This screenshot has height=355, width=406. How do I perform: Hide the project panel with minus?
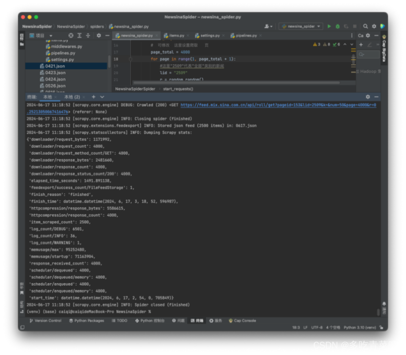(107, 35)
